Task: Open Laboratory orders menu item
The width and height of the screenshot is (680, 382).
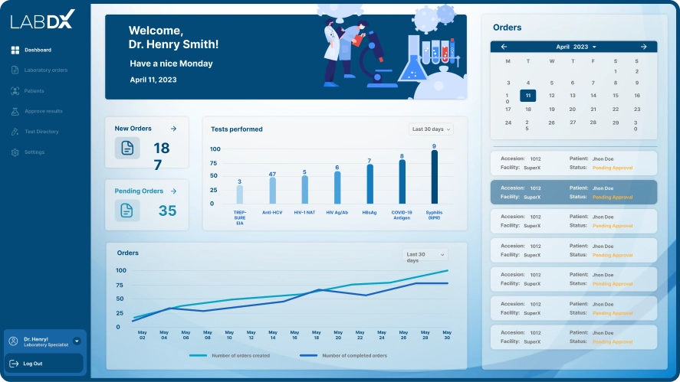Action: coord(46,70)
